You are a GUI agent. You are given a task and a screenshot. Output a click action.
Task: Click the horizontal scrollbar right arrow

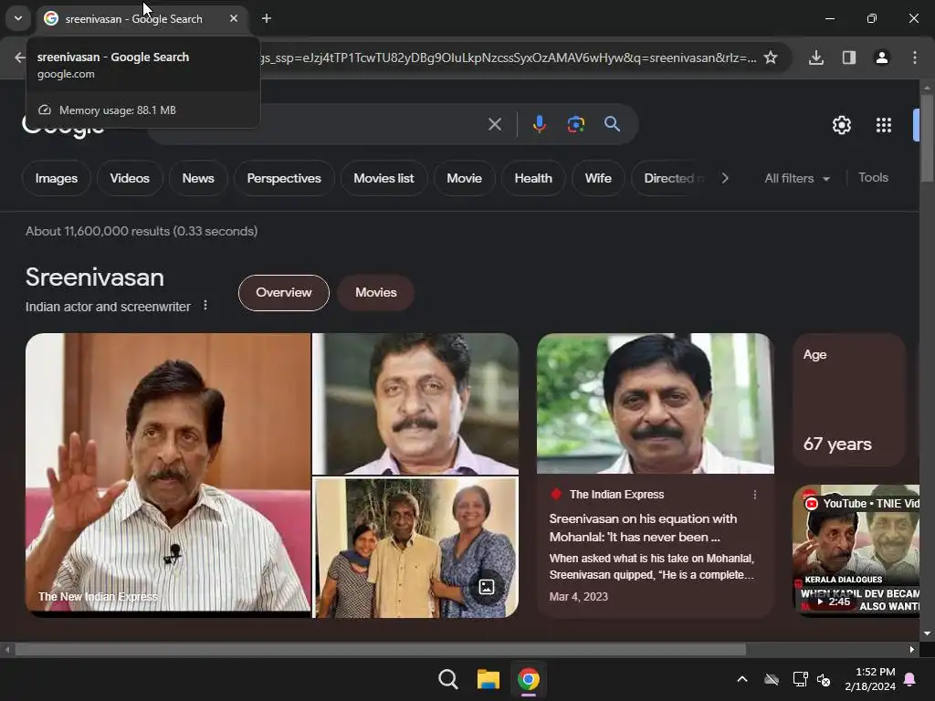pyautogui.click(x=912, y=650)
